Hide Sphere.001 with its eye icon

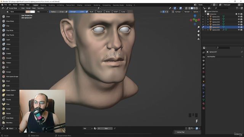point(239,17)
